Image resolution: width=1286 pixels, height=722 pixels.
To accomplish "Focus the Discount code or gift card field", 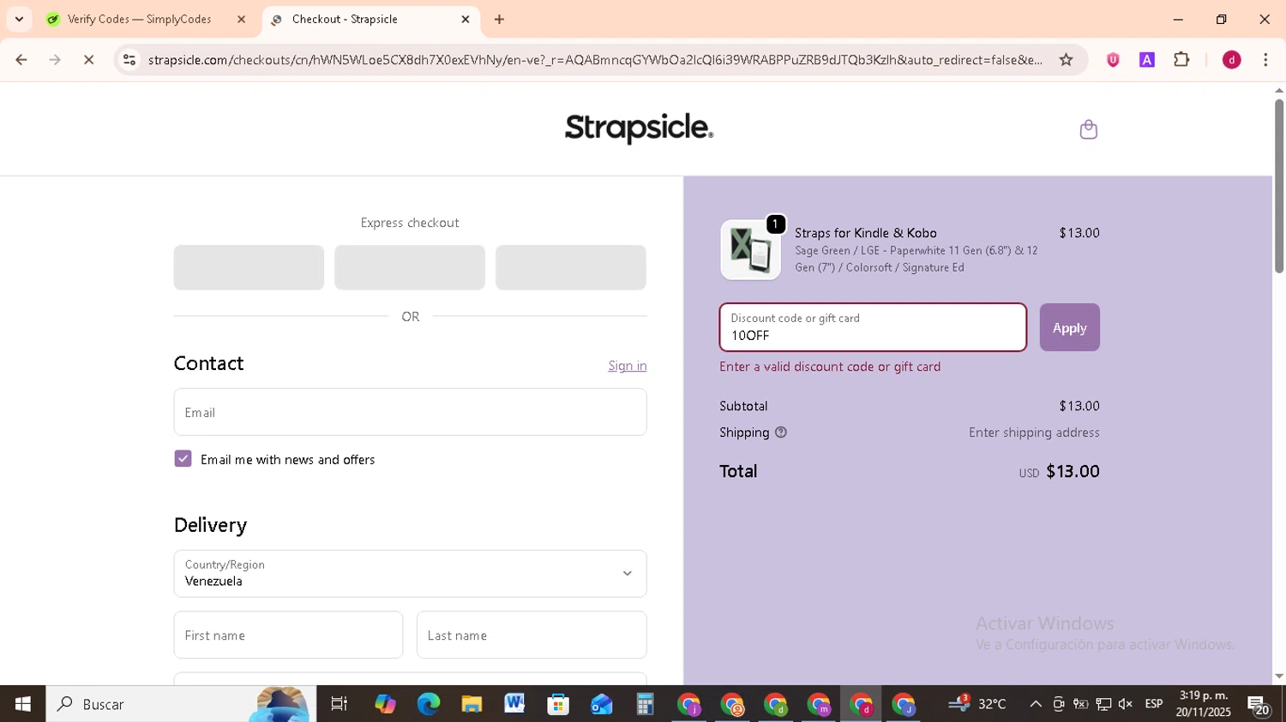I will (x=873, y=327).
